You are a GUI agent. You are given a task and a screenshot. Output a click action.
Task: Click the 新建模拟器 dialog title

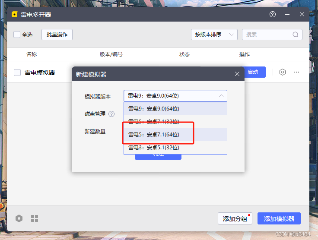[x=91, y=74]
